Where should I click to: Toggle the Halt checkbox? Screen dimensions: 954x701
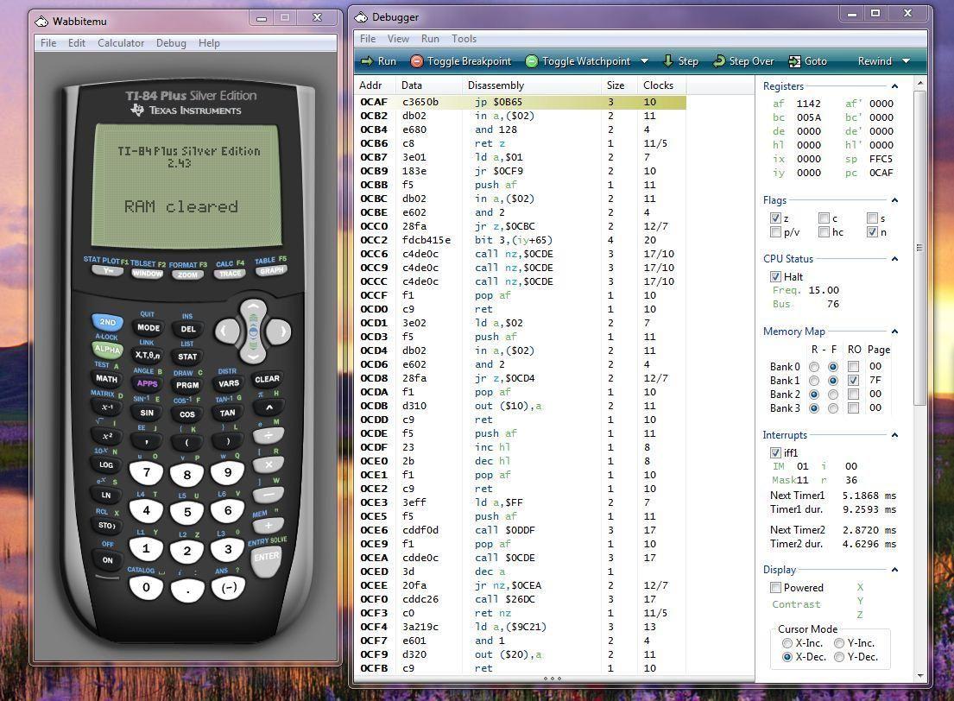coord(775,276)
